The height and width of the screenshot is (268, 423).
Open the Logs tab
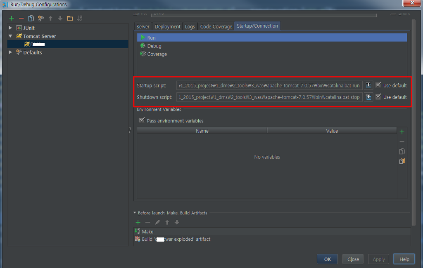(x=190, y=26)
